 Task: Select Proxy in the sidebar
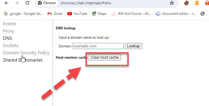click(x=8, y=31)
